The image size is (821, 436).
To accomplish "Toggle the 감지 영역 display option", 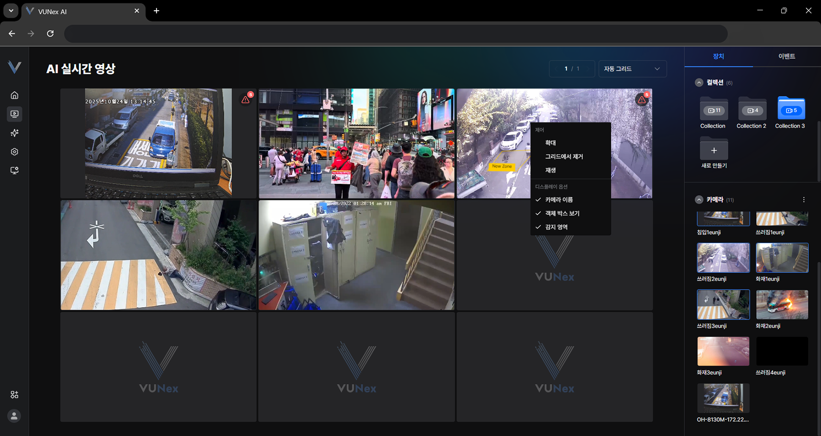I will 556,227.
